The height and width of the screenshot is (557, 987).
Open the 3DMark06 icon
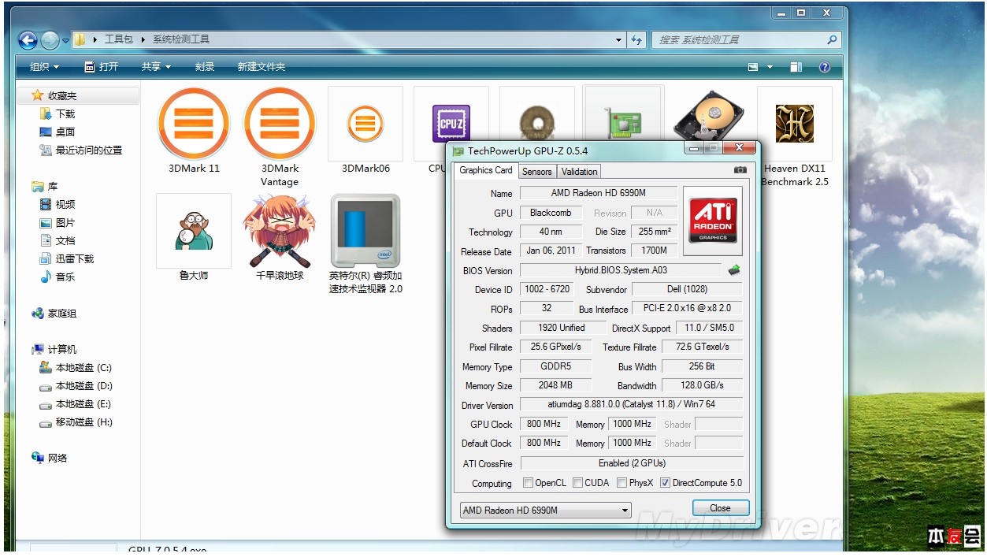tap(365, 124)
